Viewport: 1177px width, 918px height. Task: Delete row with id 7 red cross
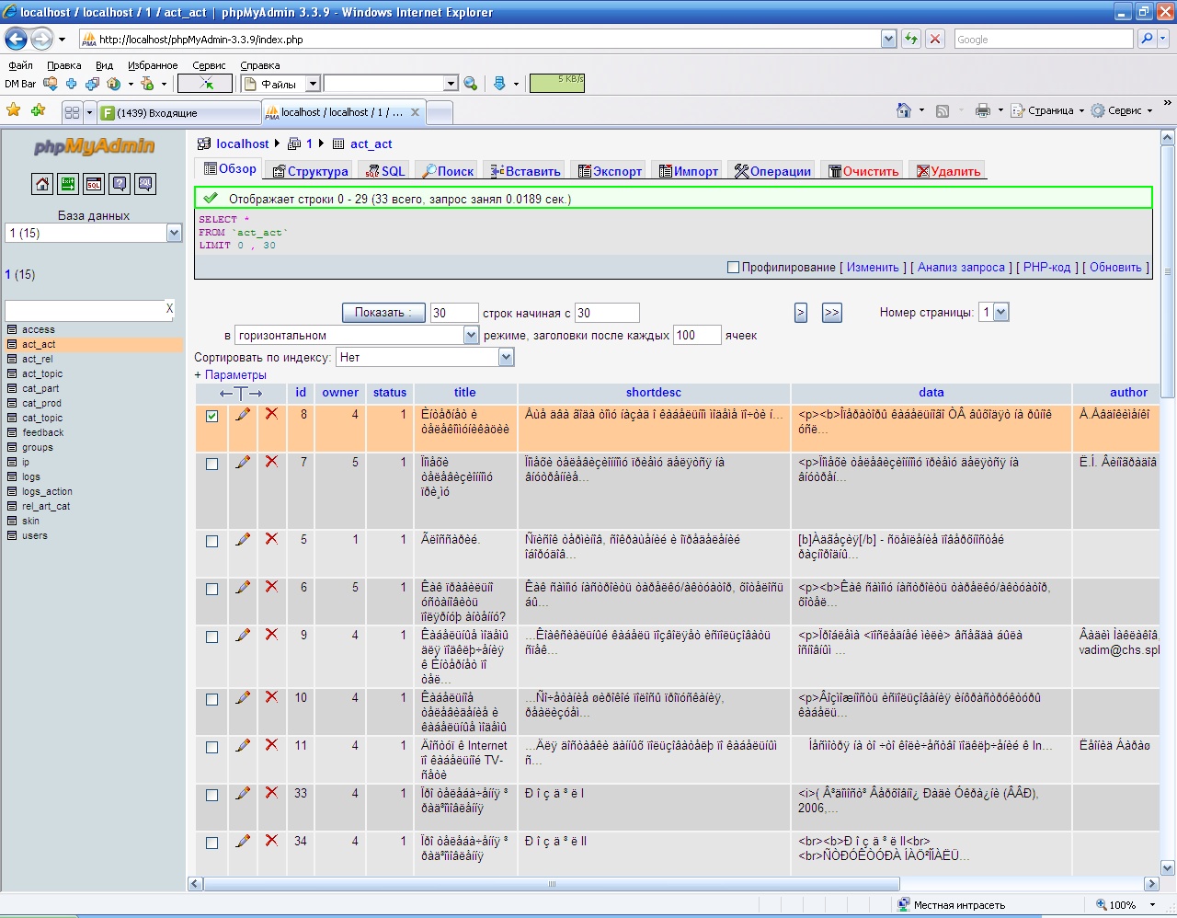click(271, 462)
